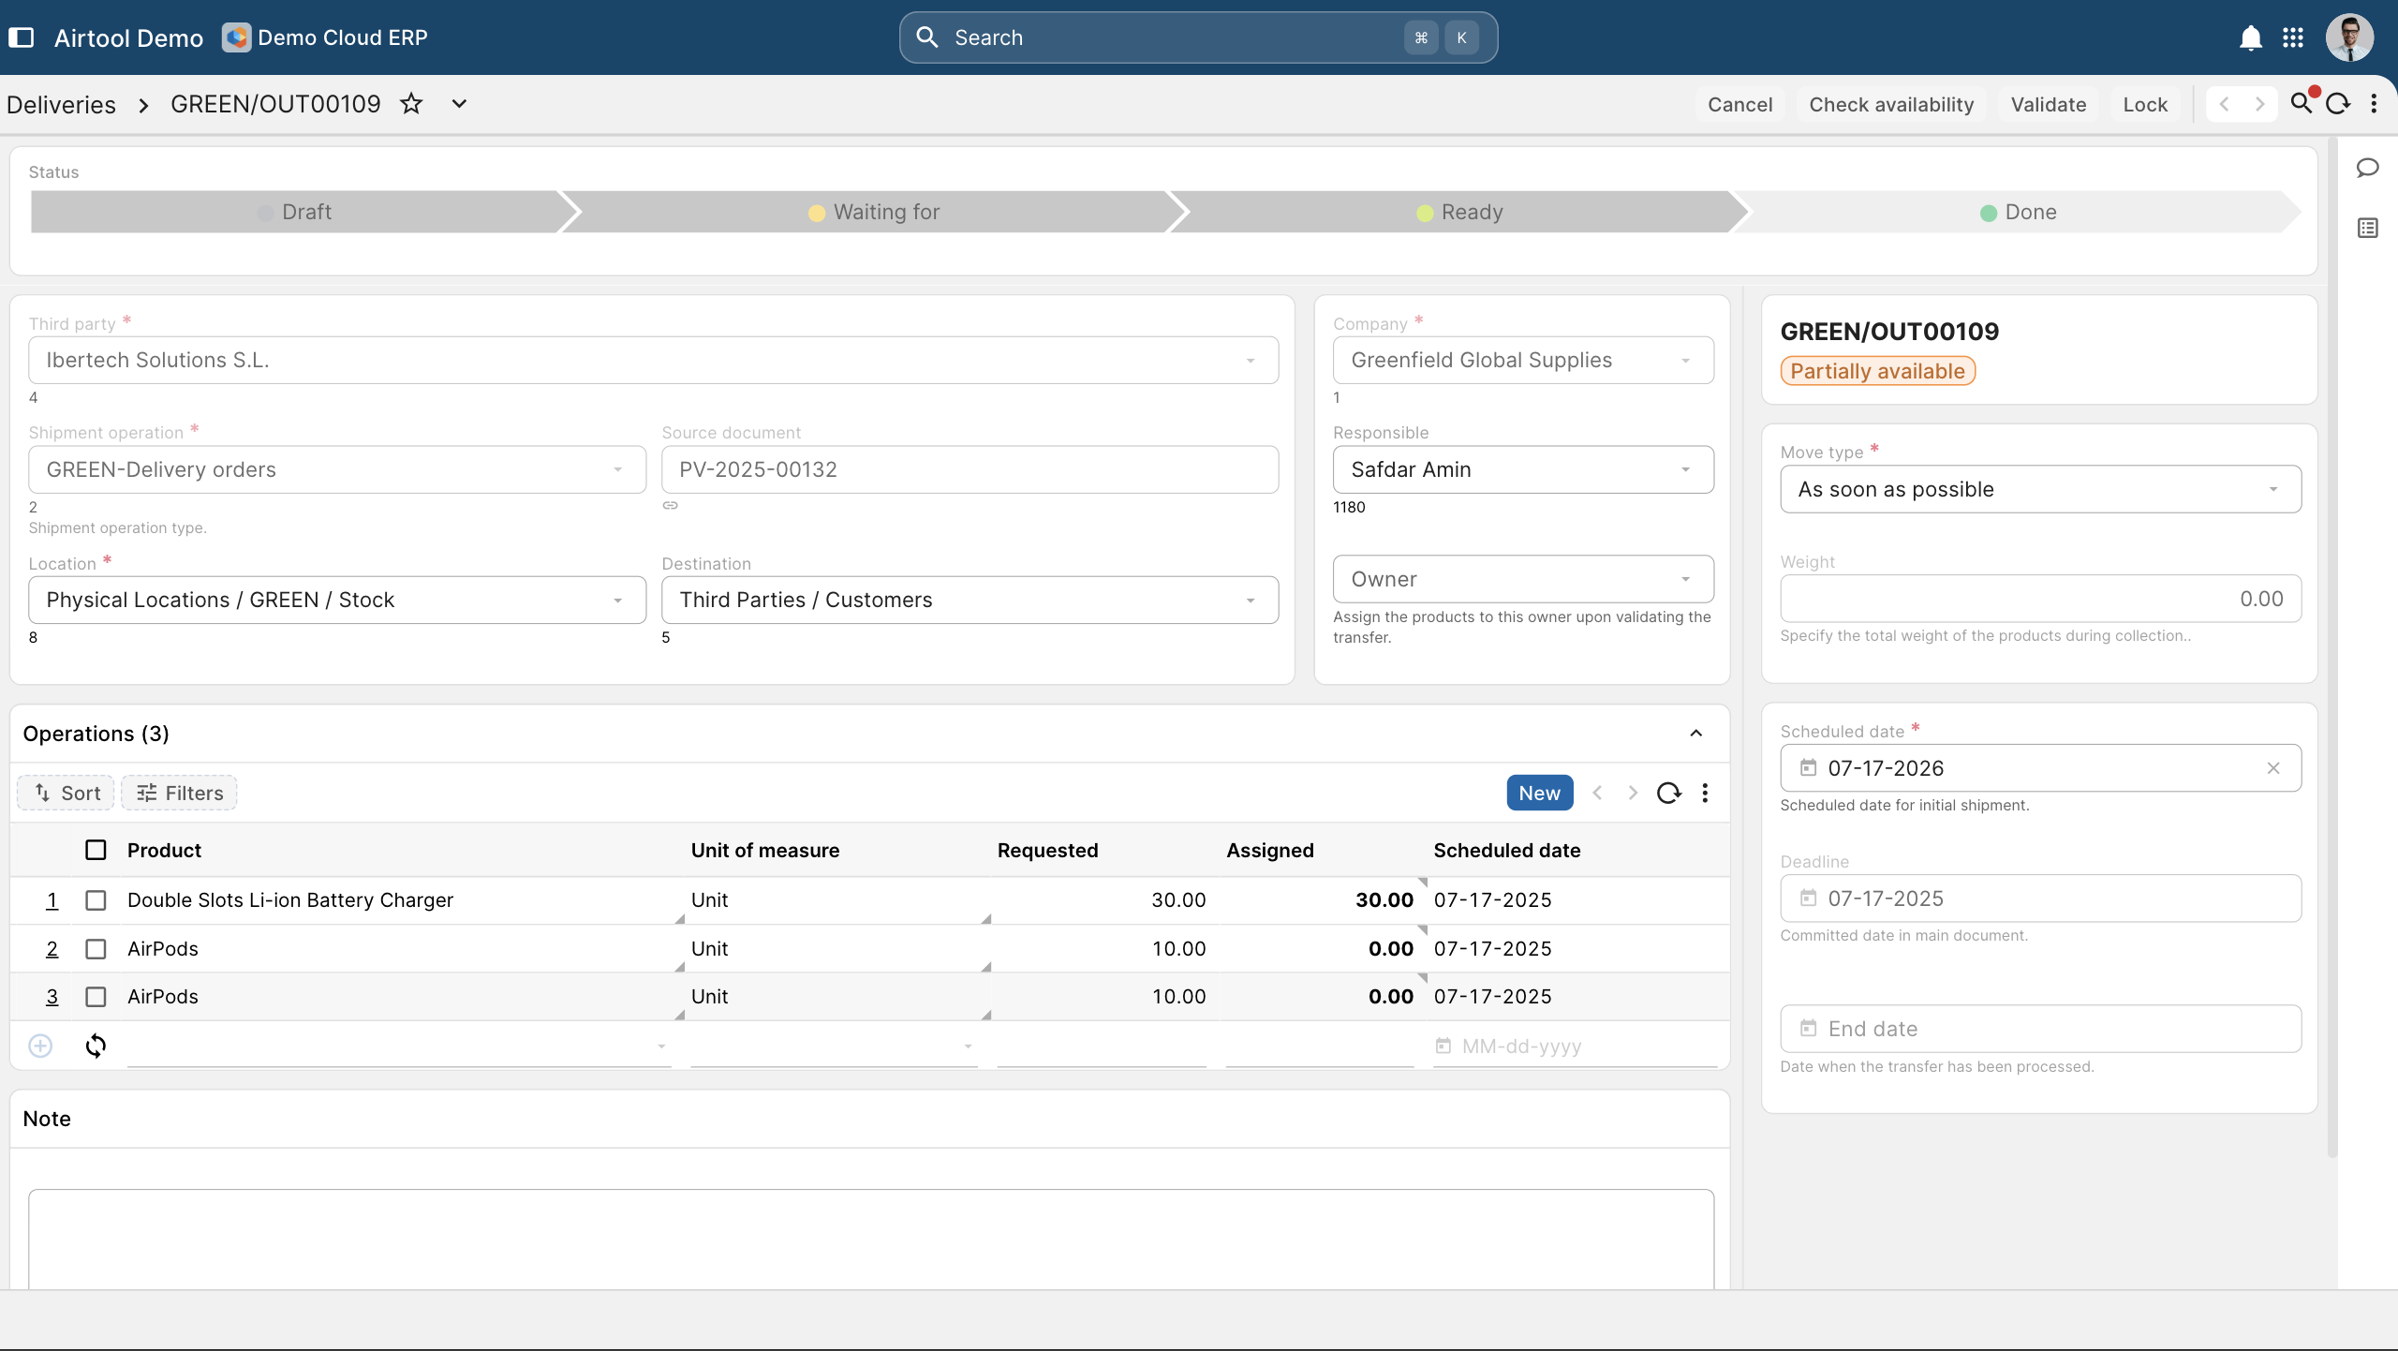Click the sync icon in the new row

[x=96, y=1046]
